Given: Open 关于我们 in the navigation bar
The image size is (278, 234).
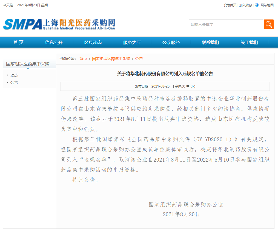Looking at the screenshot, I should point(249,42).
